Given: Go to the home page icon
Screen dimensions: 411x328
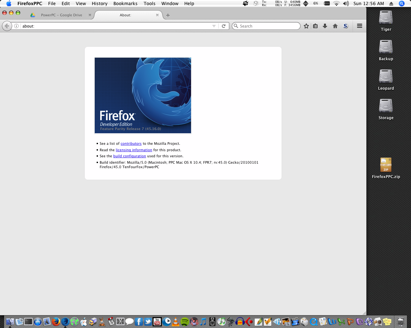Looking at the screenshot, I should [x=335, y=26].
